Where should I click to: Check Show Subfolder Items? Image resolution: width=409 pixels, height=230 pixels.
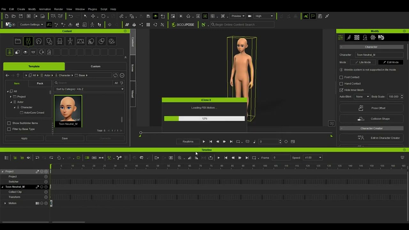click(9, 123)
